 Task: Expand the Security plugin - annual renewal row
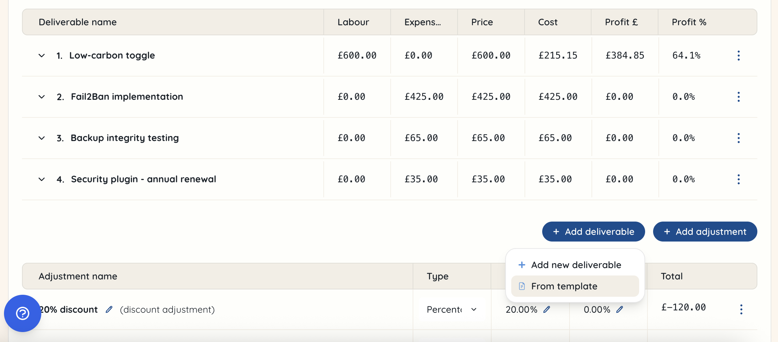41,179
